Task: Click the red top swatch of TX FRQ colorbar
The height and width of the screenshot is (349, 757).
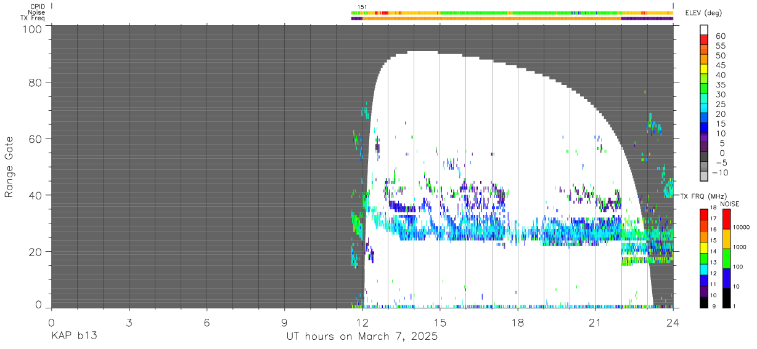Action: (x=704, y=214)
